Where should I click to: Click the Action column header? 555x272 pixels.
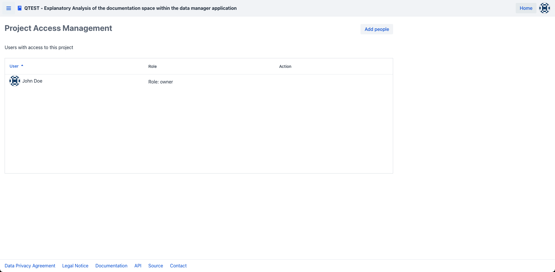[x=285, y=66]
